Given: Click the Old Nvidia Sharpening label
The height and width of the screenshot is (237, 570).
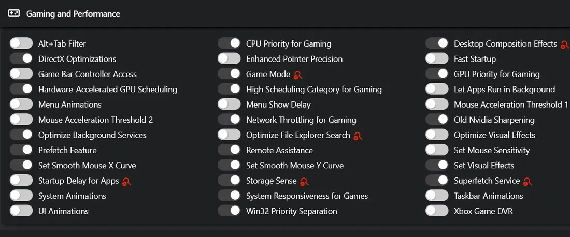Looking at the screenshot, I should click(x=494, y=120).
